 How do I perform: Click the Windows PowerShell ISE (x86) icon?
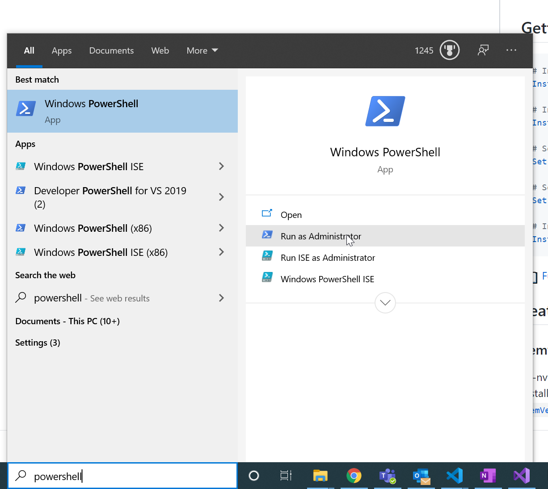pyautogui.click(x=21, y=252)
